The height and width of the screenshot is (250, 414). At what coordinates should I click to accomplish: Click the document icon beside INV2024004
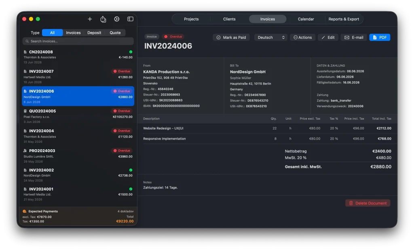pos(25,131)
